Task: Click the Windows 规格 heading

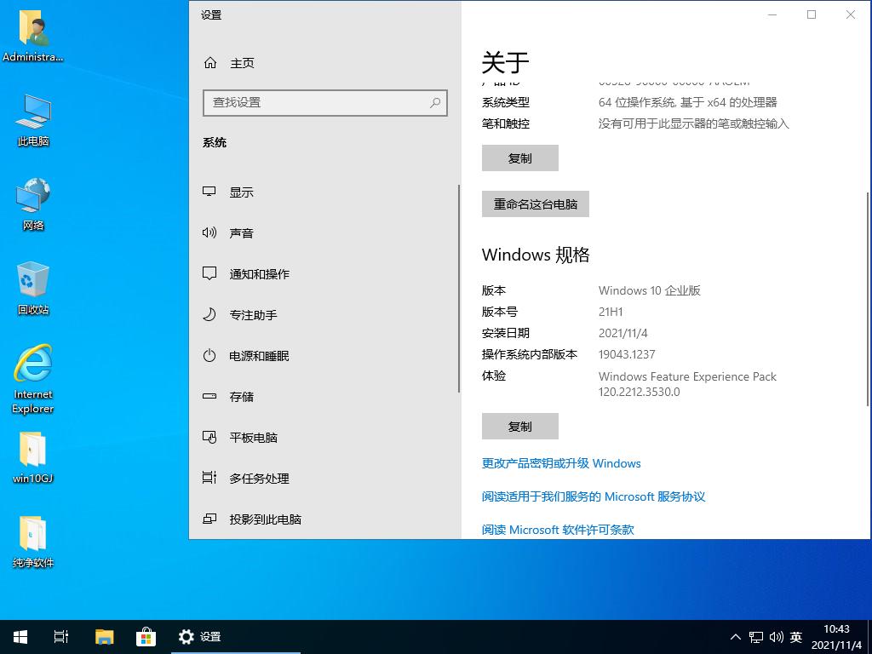Action: 536,255
